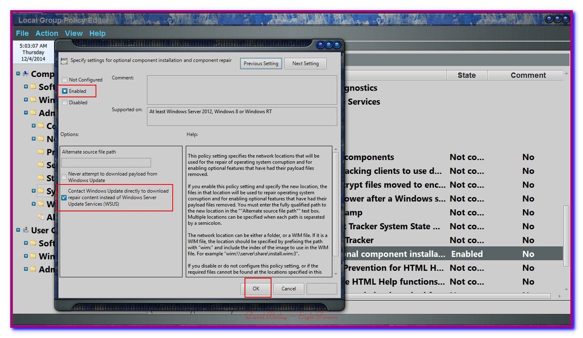
Task: Select the Enabled radio option
Action: click(x=65, y=91)
